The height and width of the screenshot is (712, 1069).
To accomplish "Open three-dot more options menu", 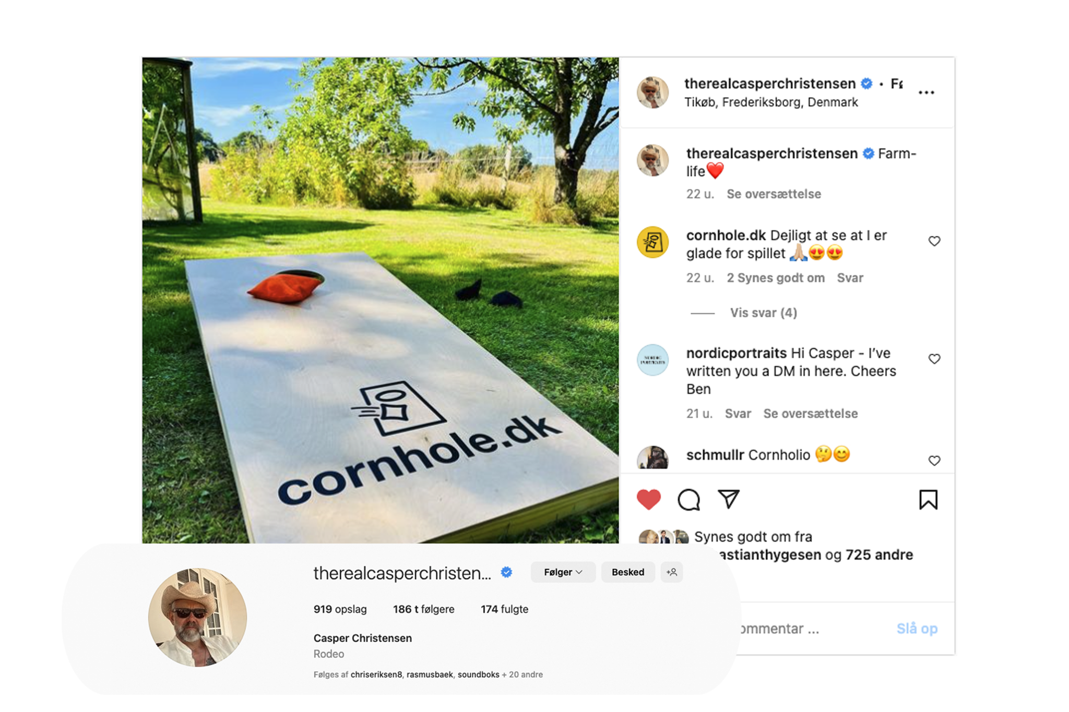I will pos(926,92).
